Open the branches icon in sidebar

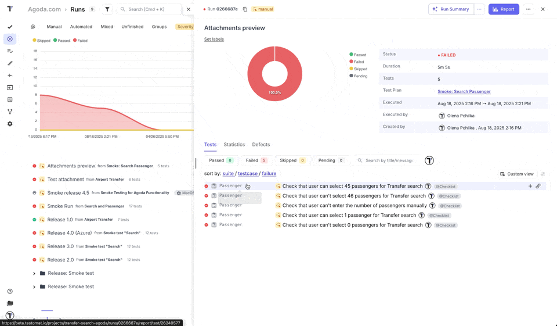pyautogui.click(x=10, y=112)
